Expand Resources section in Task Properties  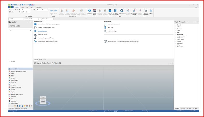coord(175,29)
